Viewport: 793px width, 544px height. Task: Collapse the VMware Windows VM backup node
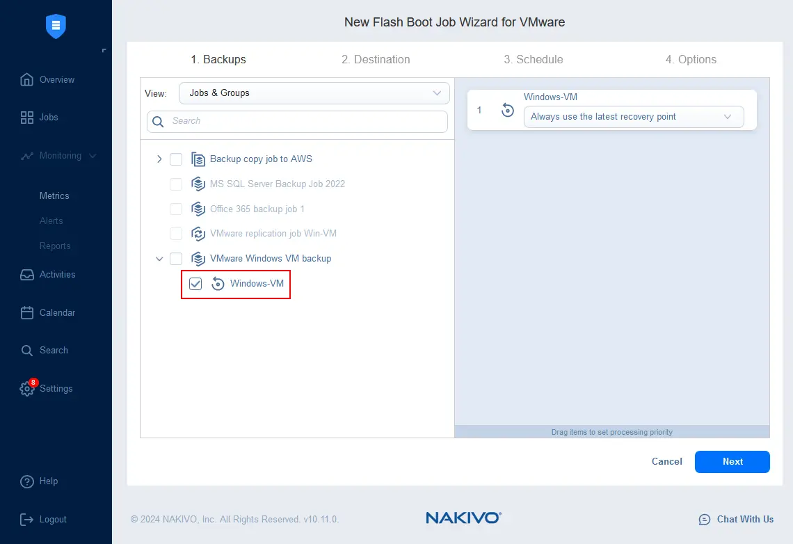point(159,259)
